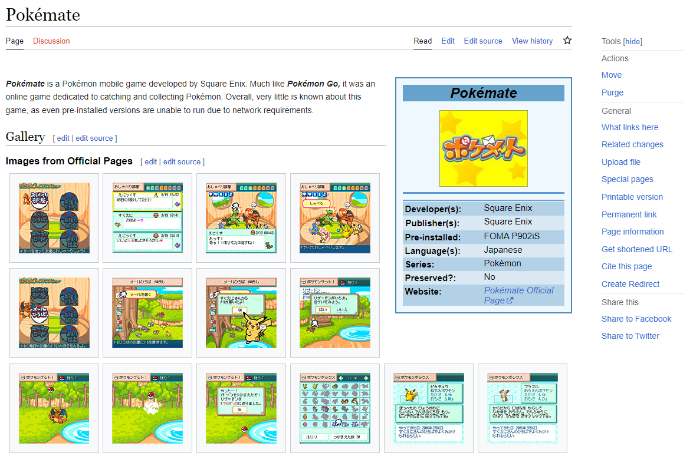Open the Pikachu Pokémon Box entry thumbnail
The width and height of the screenshot is (693, 456).
point(428,408)
